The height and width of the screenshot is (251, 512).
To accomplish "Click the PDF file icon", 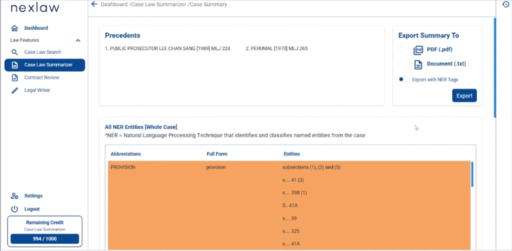I will 418,50.
